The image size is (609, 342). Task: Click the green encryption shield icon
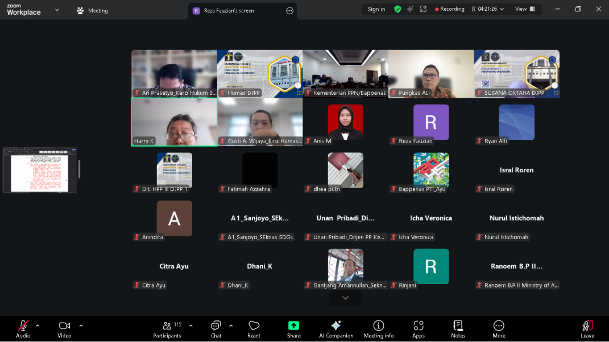click(397, 9)
